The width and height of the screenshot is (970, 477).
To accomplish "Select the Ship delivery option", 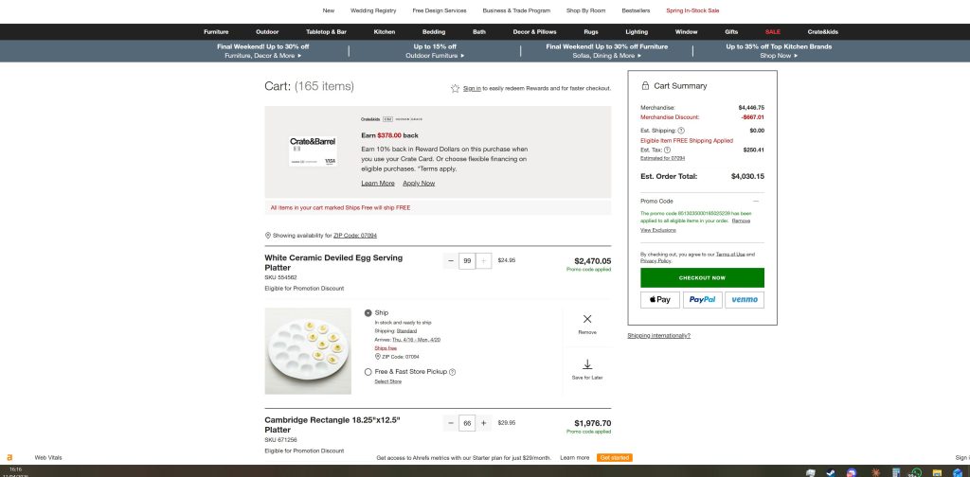I will [368, 312].
